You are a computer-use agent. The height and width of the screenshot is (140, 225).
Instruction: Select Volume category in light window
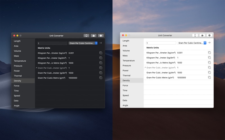coord(132,51)
